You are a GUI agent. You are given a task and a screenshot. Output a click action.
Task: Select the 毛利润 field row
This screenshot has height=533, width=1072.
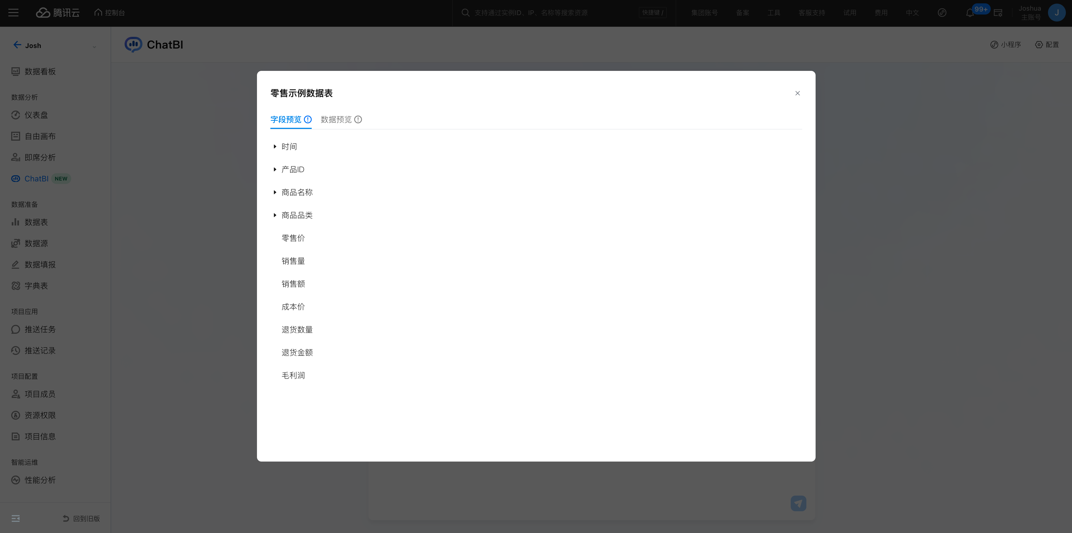pos(293,375)
